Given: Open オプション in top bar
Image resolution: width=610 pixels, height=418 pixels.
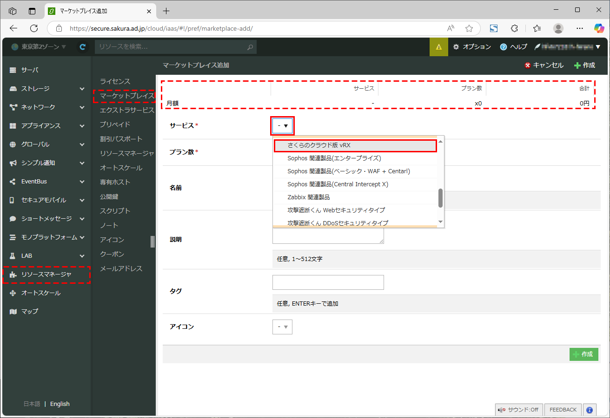Looking at the screenshot, I should [472, 47].
